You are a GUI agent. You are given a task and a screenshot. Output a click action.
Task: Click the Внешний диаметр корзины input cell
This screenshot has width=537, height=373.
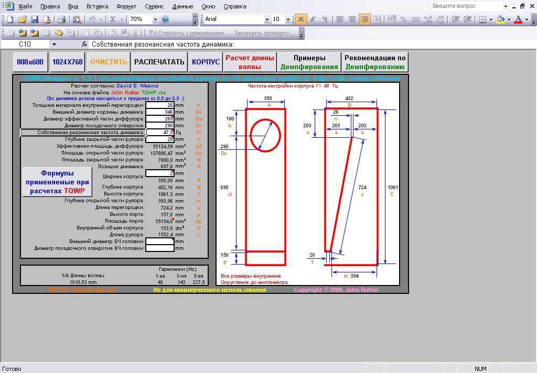(x=159, y=112)
